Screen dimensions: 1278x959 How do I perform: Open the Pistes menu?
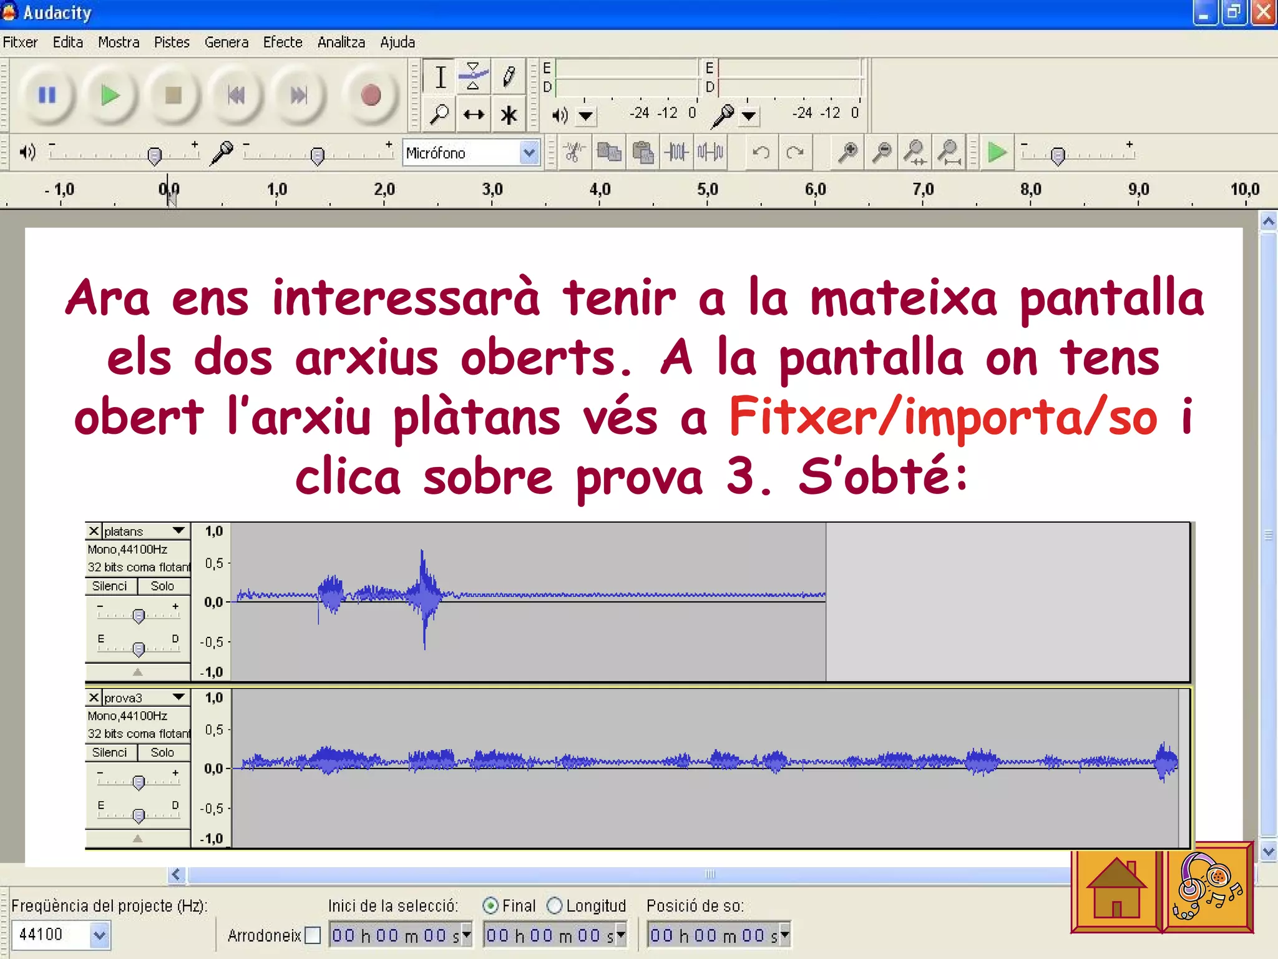point(172,42)
